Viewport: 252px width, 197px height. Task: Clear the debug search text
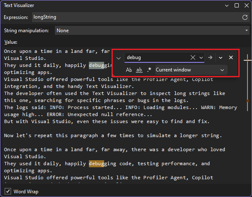click(x=193, y=57)
